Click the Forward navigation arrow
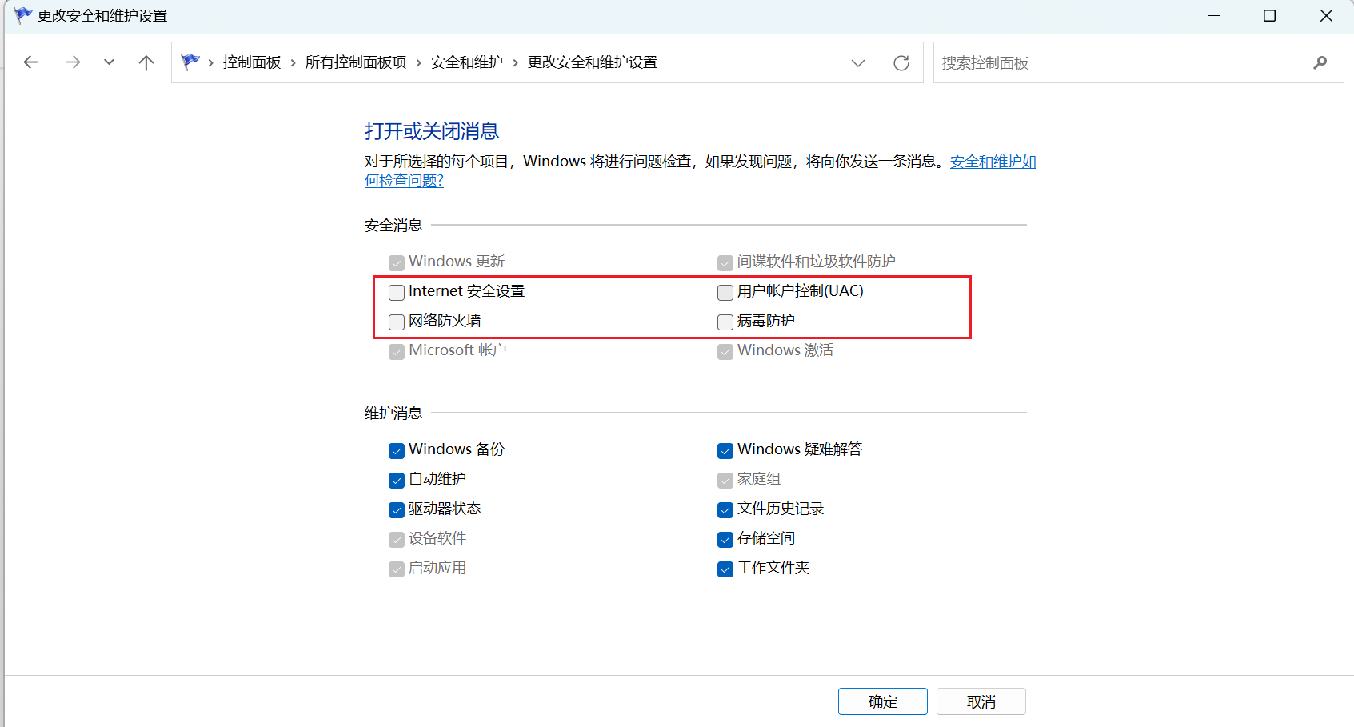This screenshot has height=727, width=1354. 73,62
